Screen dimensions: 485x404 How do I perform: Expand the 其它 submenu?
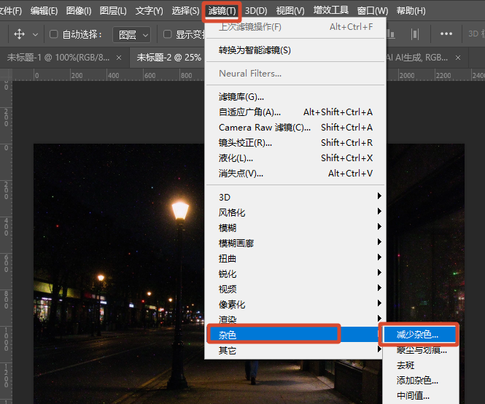295,350
